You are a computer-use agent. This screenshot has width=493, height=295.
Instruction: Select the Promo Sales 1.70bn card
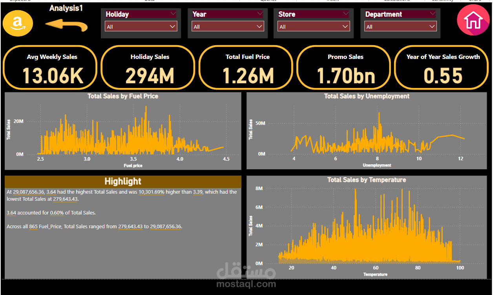click(x=343, y=68)
